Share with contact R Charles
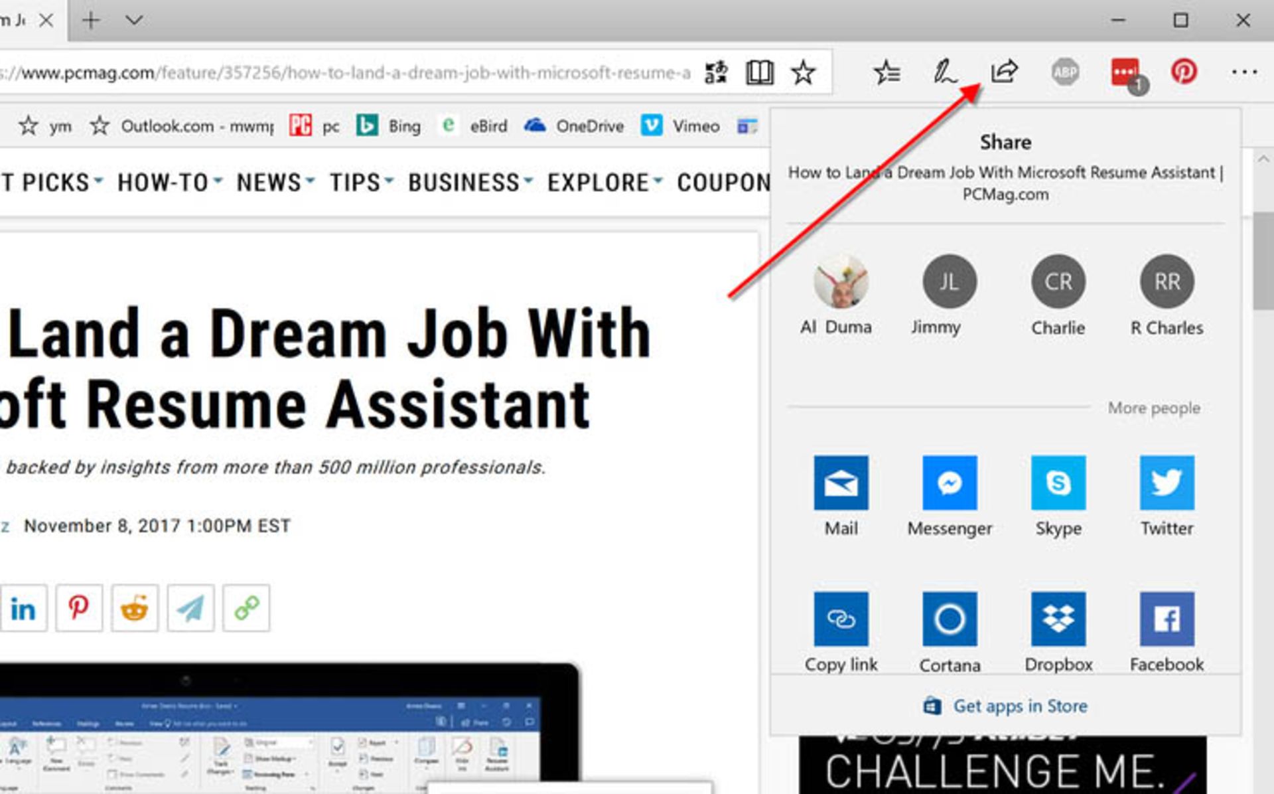 click(x=1167, y=296)
